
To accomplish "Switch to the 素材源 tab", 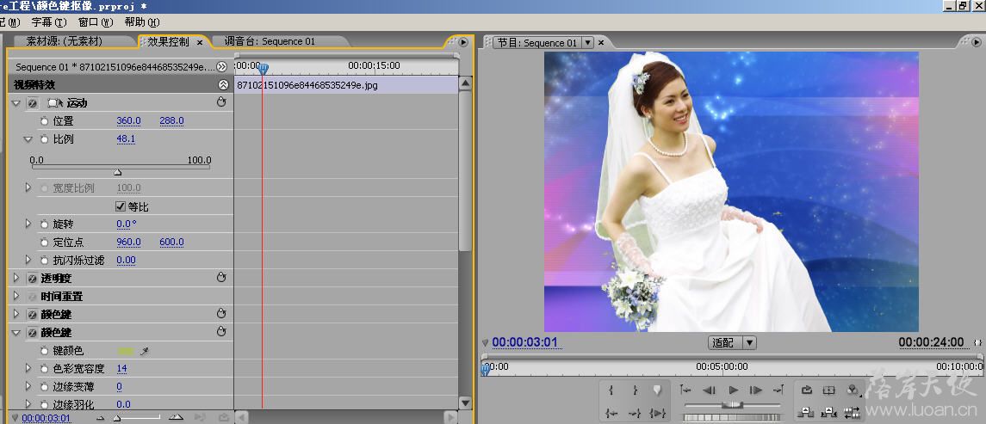I will click(x=64, y=41).
